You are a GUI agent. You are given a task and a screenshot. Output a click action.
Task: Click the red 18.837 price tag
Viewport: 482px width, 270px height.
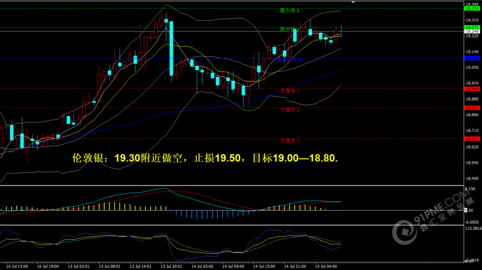pos(472,108)
